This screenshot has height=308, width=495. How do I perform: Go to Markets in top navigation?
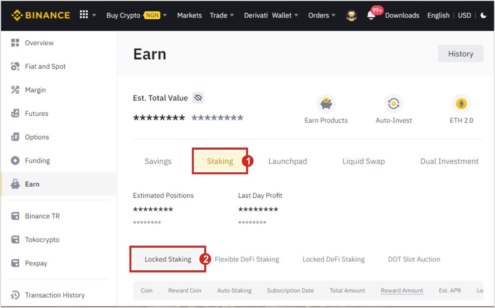point(190,15)
